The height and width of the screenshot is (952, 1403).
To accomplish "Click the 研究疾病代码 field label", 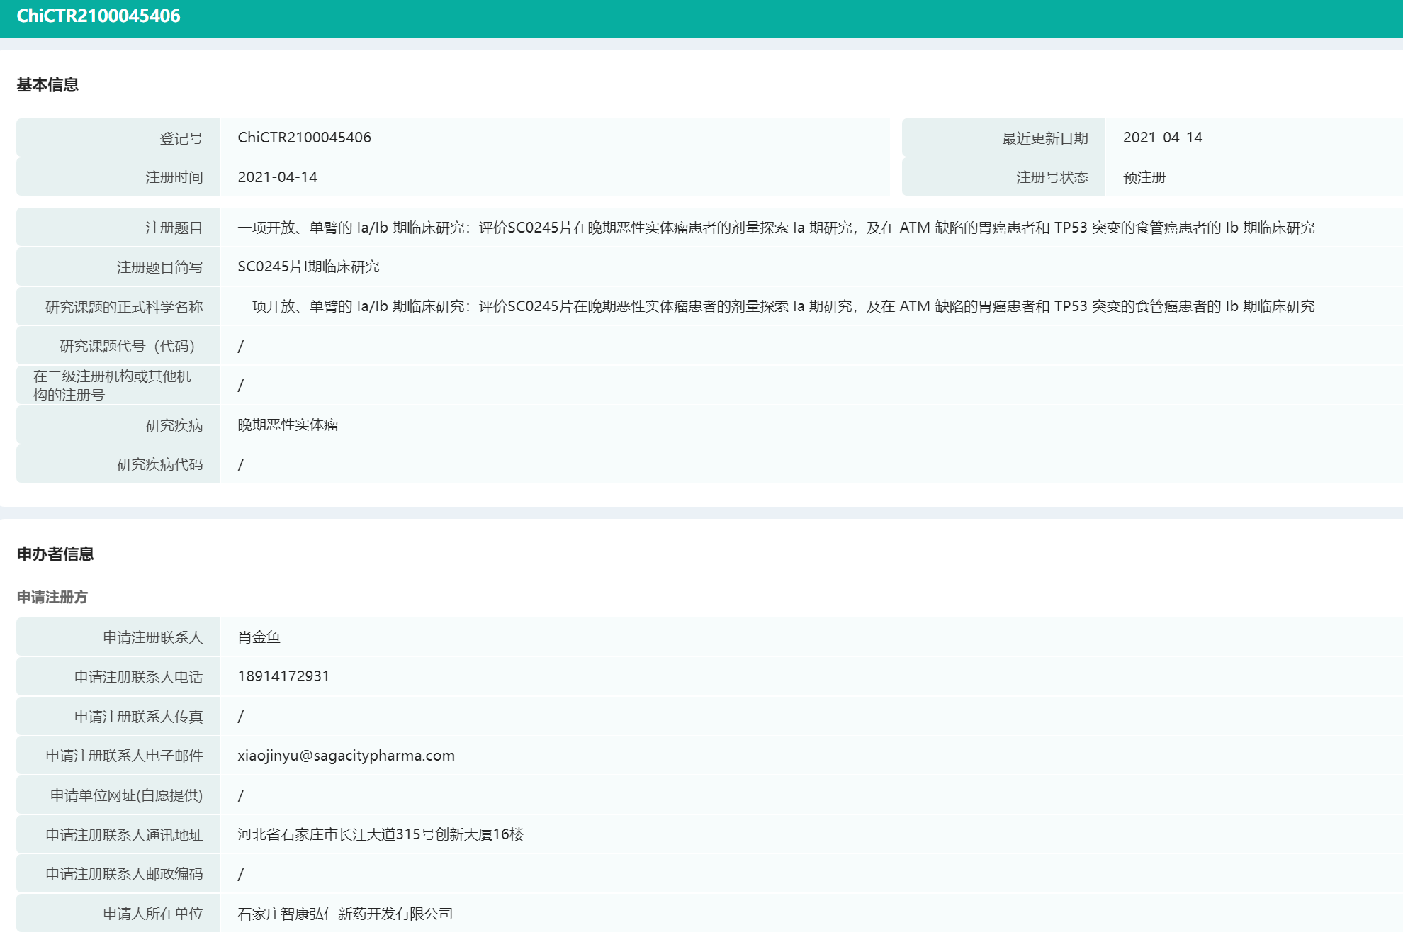I will (159, 464).
